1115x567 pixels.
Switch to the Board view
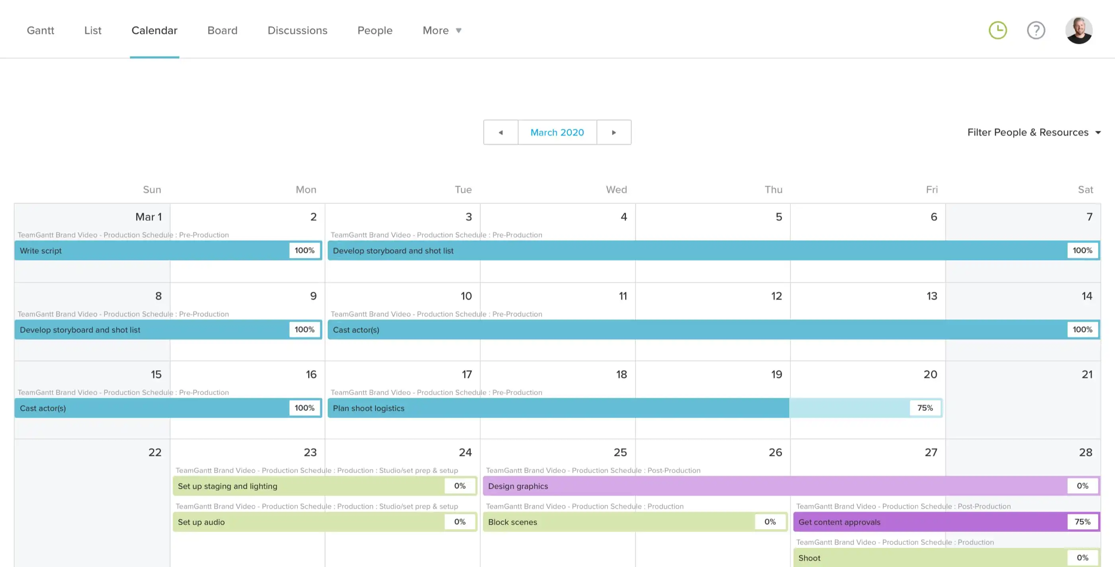click(x=223, y=30)
